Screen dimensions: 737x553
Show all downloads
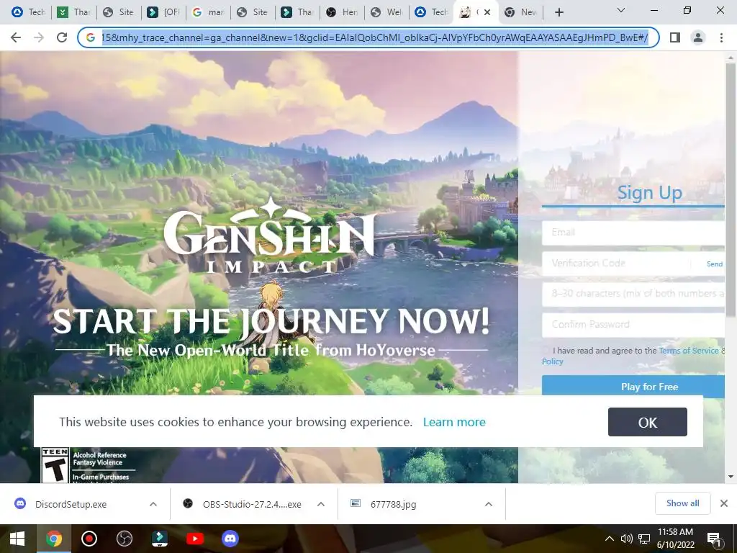click(x=682, y=503)
